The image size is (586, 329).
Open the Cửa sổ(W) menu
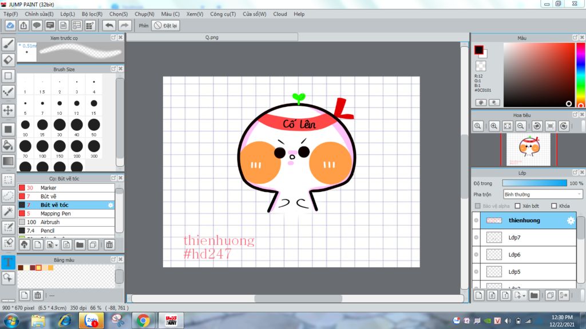point(255,14)
